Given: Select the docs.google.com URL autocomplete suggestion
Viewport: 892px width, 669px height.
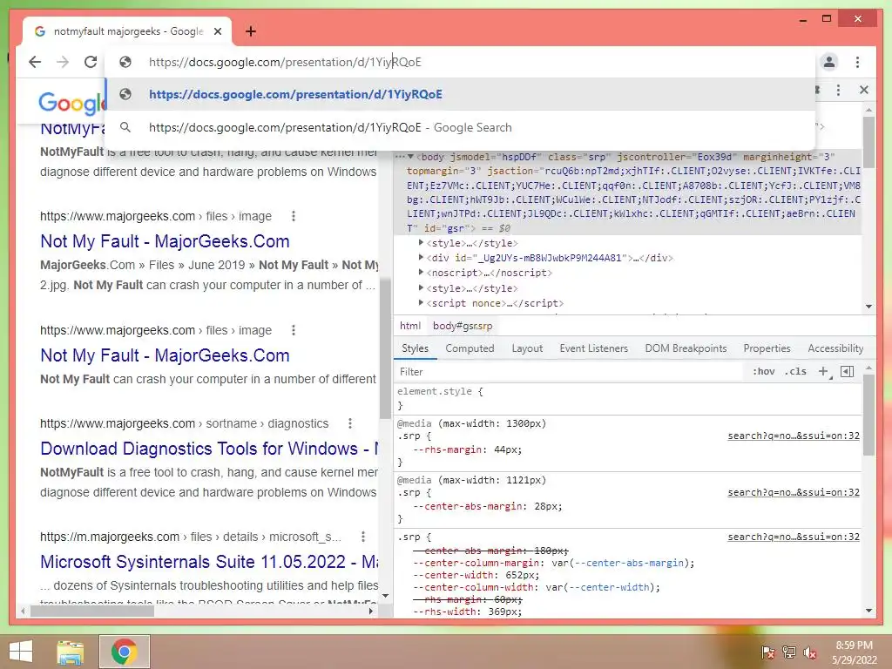Looking at the screenshot, I should (x=460, y=94).
